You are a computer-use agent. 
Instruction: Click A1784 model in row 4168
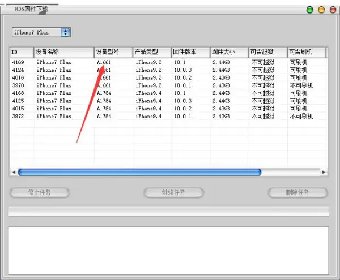tap(104, 93)
